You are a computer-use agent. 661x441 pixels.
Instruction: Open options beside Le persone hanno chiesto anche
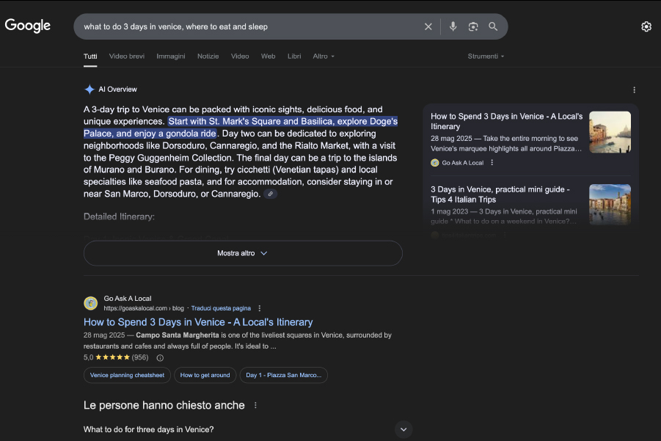tap(255, 405)
